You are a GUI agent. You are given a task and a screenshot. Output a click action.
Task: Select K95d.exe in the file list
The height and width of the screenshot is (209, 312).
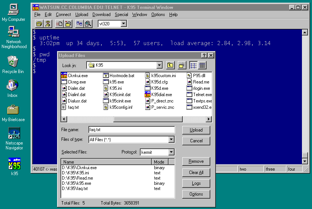(157, 88)
